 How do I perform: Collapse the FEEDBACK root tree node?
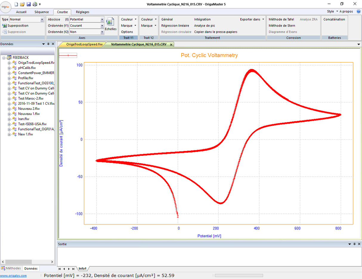(4, 58)
